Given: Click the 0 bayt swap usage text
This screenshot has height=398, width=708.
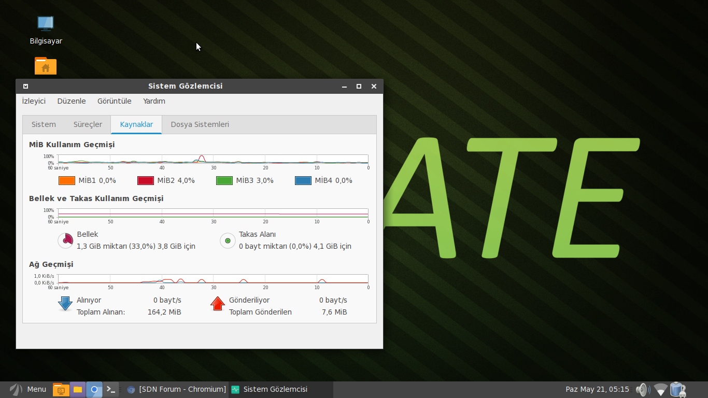Looking at the screenshot, I should pyautogui.click(x=295, y=246).
